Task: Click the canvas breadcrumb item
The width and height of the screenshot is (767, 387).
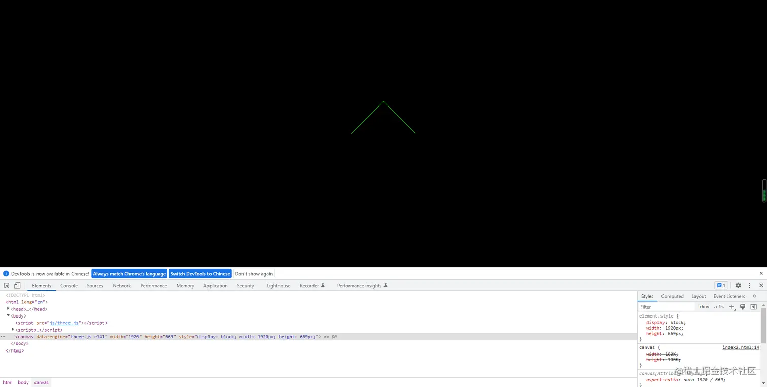Action: [42, 382]
